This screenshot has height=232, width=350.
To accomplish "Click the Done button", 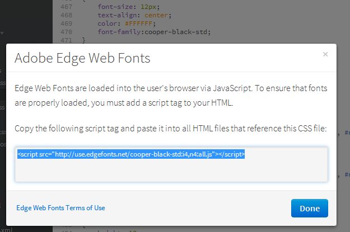I will (309, 208).
